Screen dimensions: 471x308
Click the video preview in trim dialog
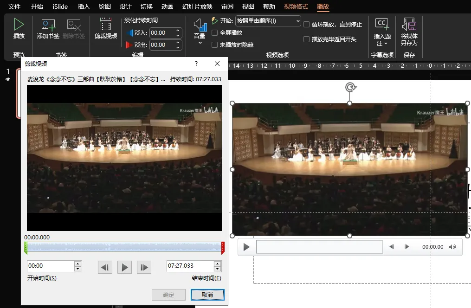pos(124,158)
